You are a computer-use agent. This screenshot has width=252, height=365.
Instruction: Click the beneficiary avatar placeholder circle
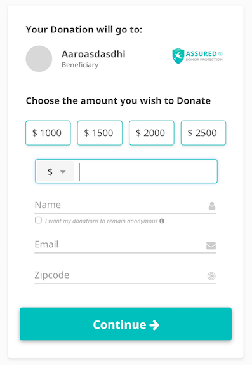[39, 59]
